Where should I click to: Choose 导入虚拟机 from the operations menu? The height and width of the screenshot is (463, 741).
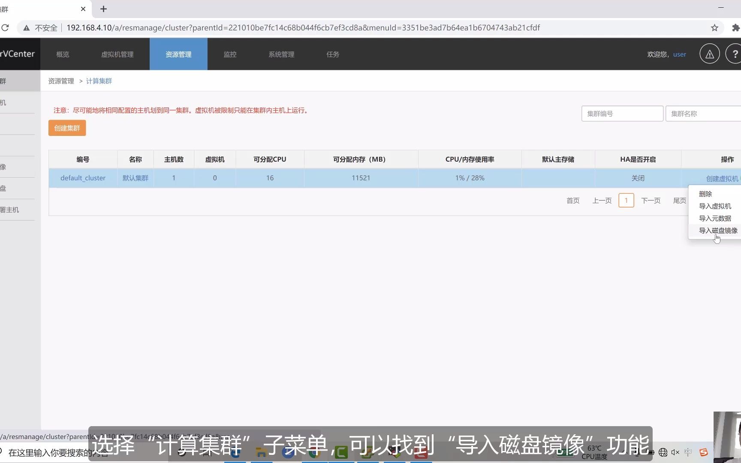[714, 206]
